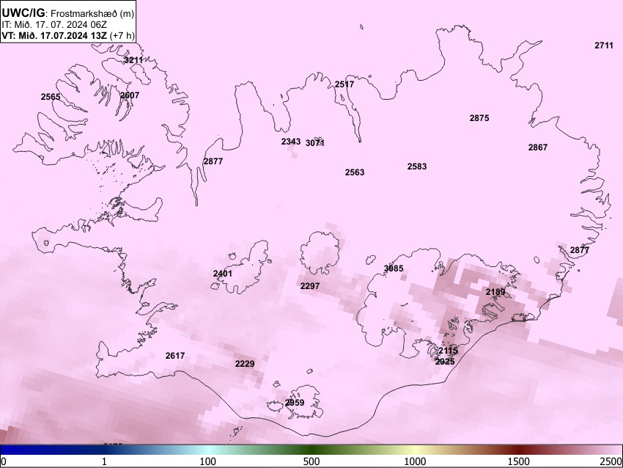The height and width of the screenshot is (468, 623).
Task: Click the IT: Mið. 17. 07. 2024 06Z line
Action: click(54, 25)
